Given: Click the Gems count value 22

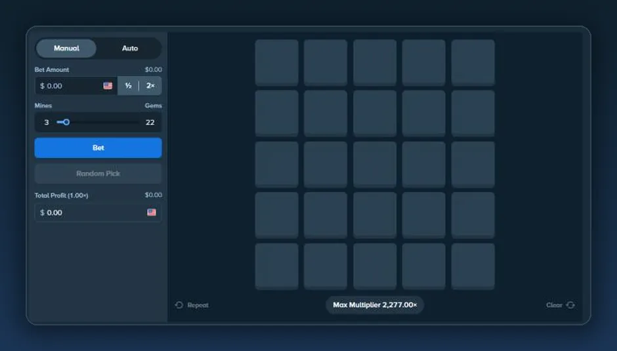Looking at the screenshot, I should 150,123.
